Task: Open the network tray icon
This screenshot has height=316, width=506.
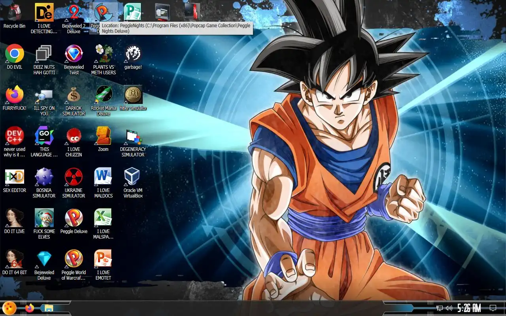Action: (x=439, y=308)
